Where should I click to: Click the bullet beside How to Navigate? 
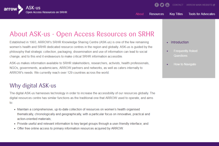point(167,65)
